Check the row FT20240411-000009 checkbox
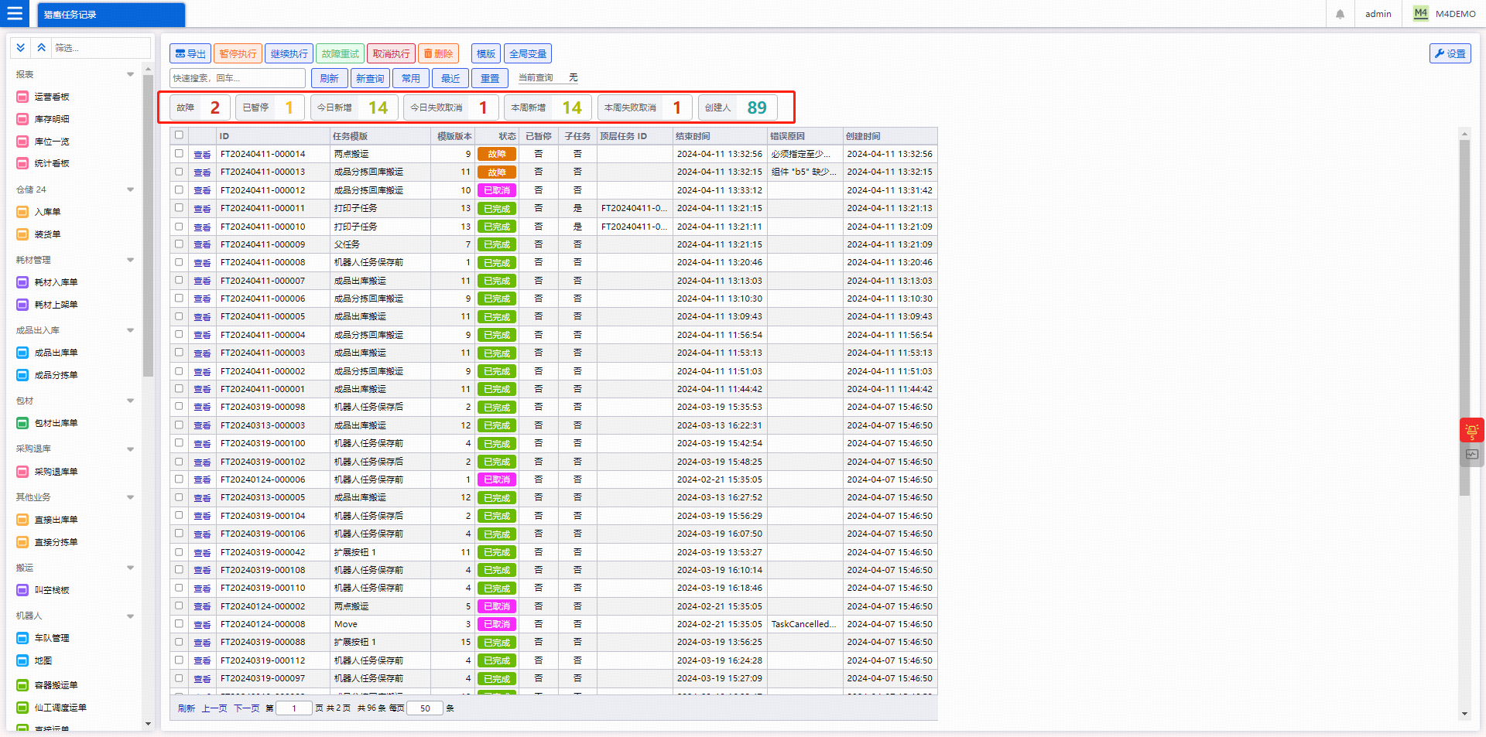This screenshot has height=737, width=1486. [x=179, y=244]
